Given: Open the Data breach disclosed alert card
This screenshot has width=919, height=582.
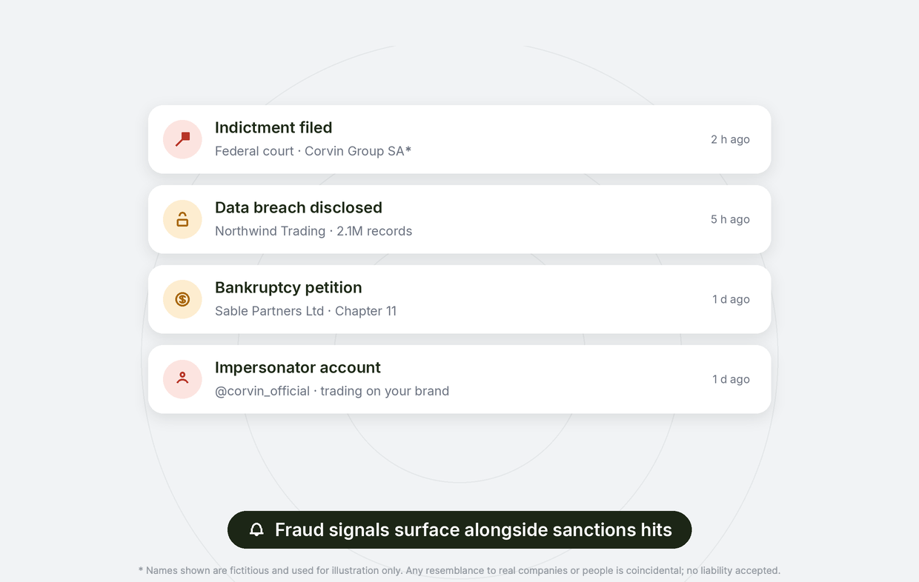Looking at the screenshot, I should pos(459,219).
